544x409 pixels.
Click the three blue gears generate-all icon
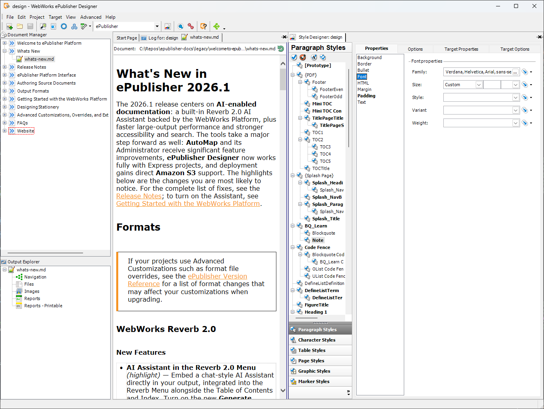74,26
